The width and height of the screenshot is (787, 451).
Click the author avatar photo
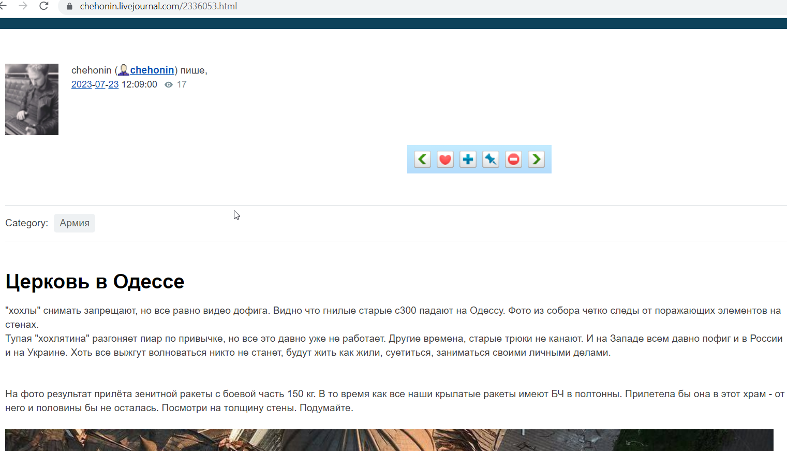coord(32,99)
